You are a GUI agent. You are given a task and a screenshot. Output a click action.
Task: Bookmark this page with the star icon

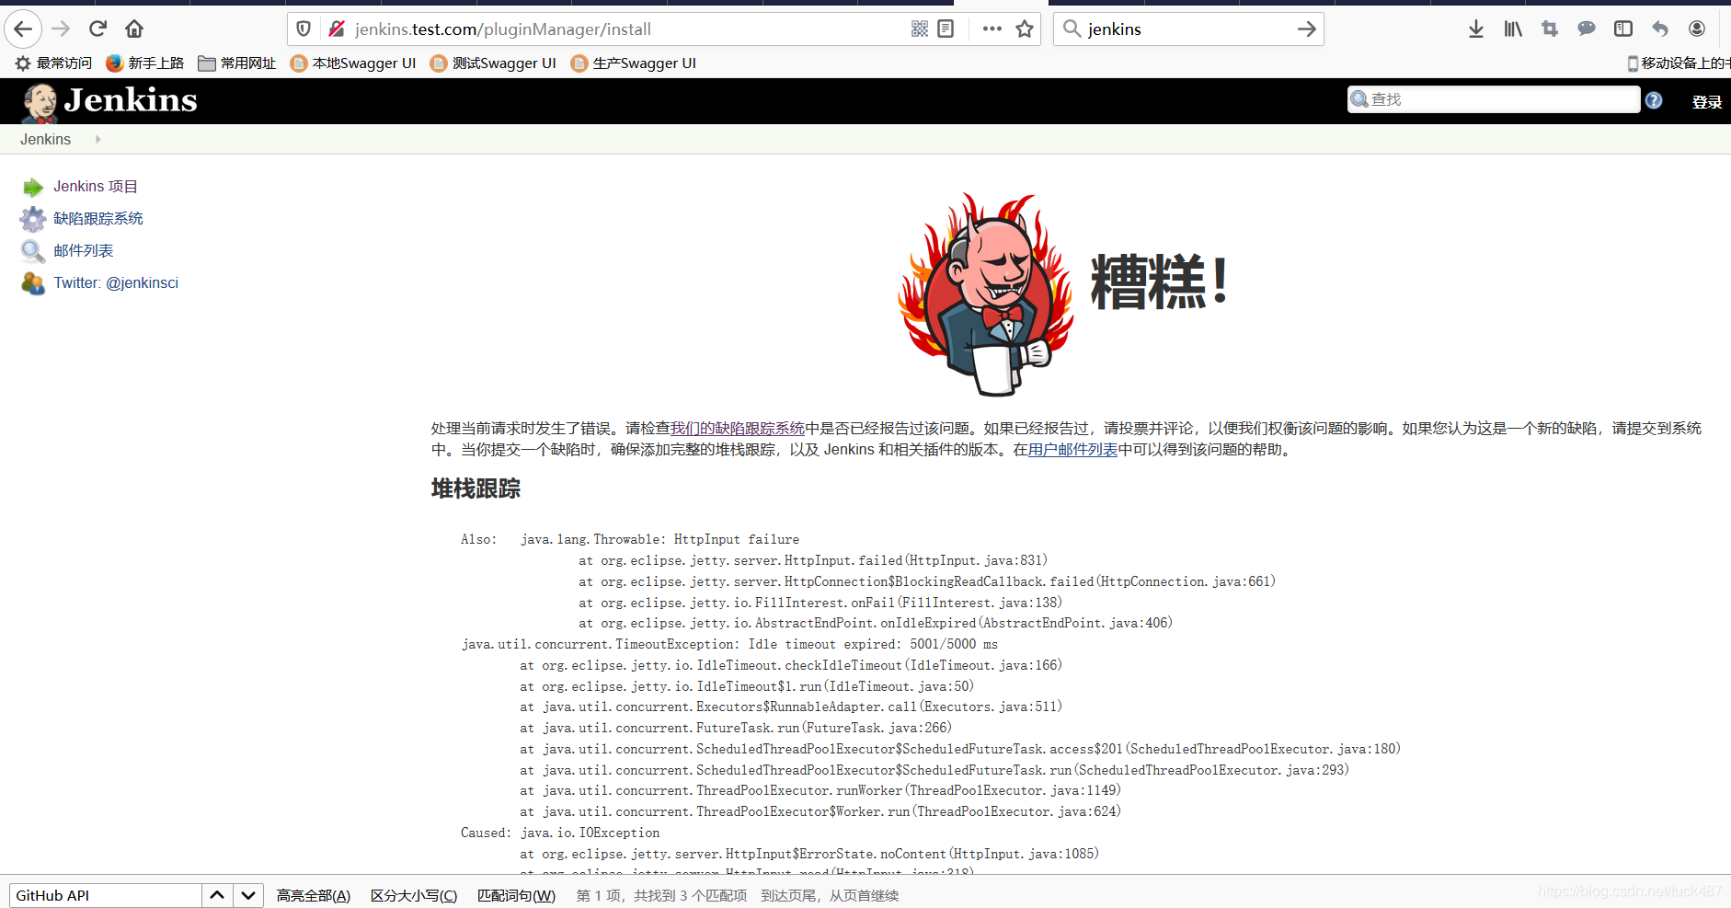[1025, 29]
